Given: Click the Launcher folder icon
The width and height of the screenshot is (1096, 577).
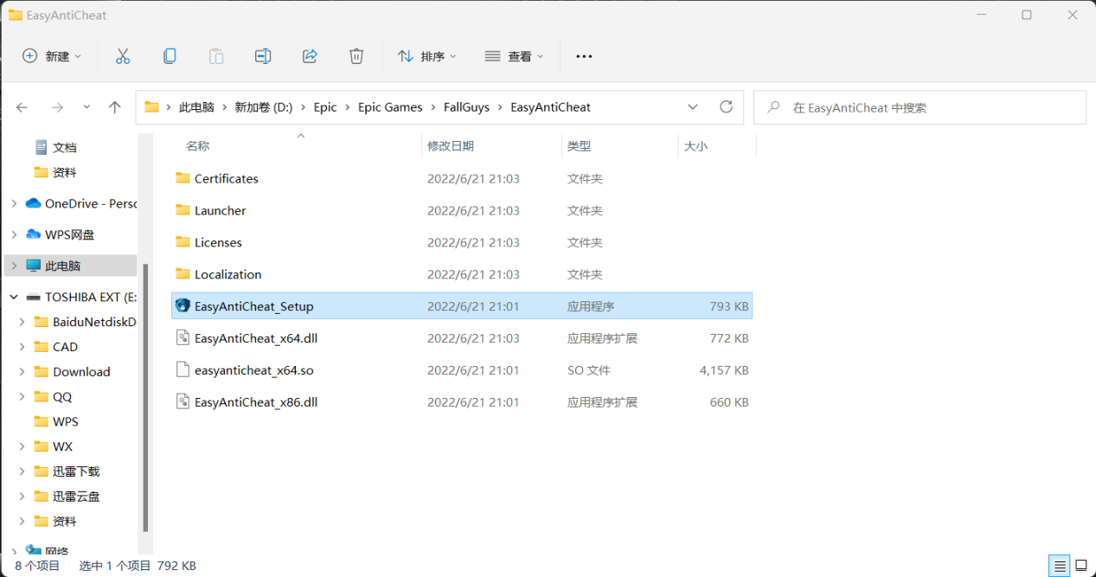Looking at the screenshot, I should pyautogui.click(x=183, y=210).
